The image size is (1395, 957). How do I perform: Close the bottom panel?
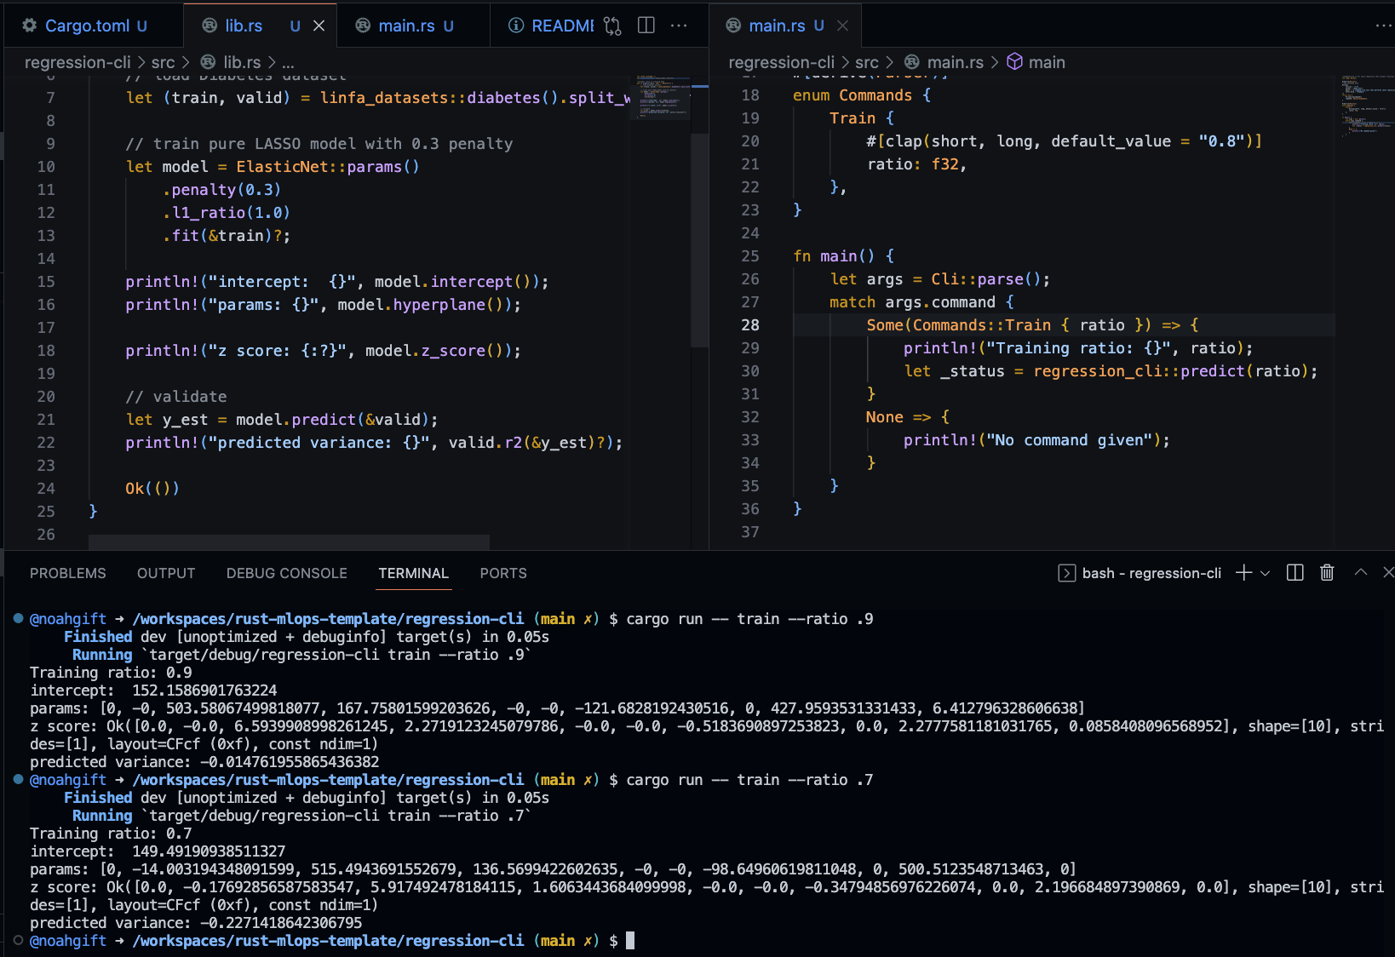pos(1388,573)
